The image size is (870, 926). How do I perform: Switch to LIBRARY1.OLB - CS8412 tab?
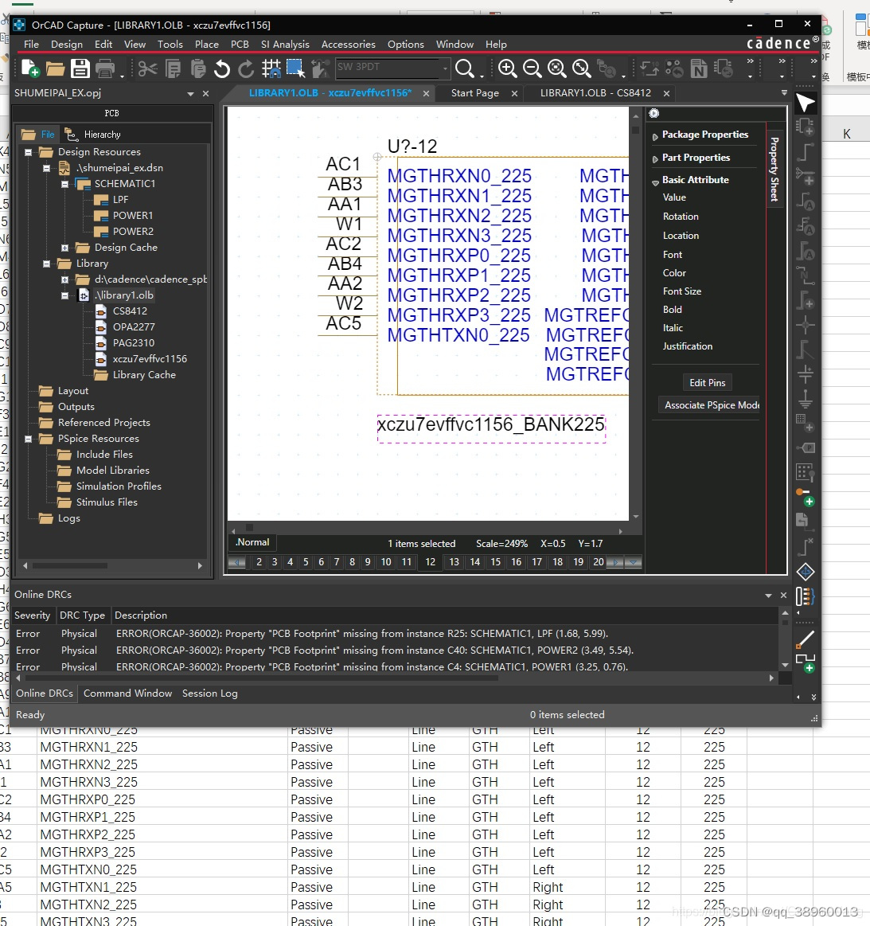point(595,93)
